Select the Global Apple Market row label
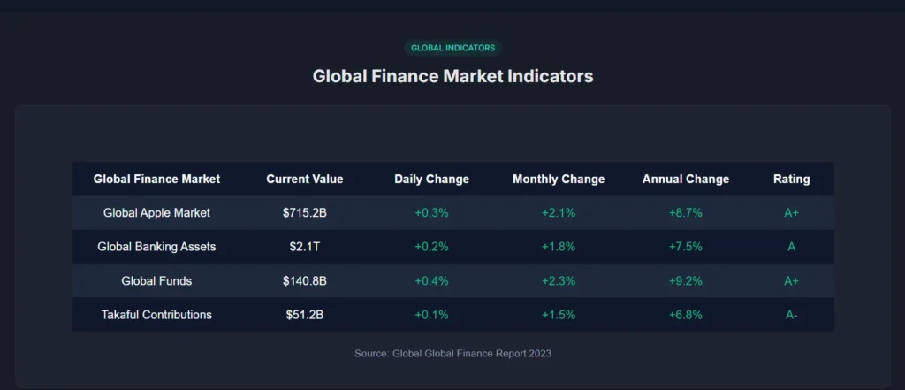905x390 pixels. (x=156, y=213)
